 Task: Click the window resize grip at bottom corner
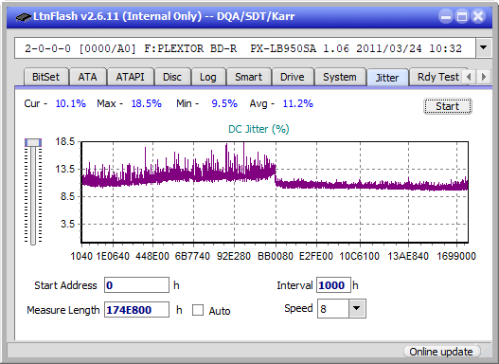click(487, 352)
